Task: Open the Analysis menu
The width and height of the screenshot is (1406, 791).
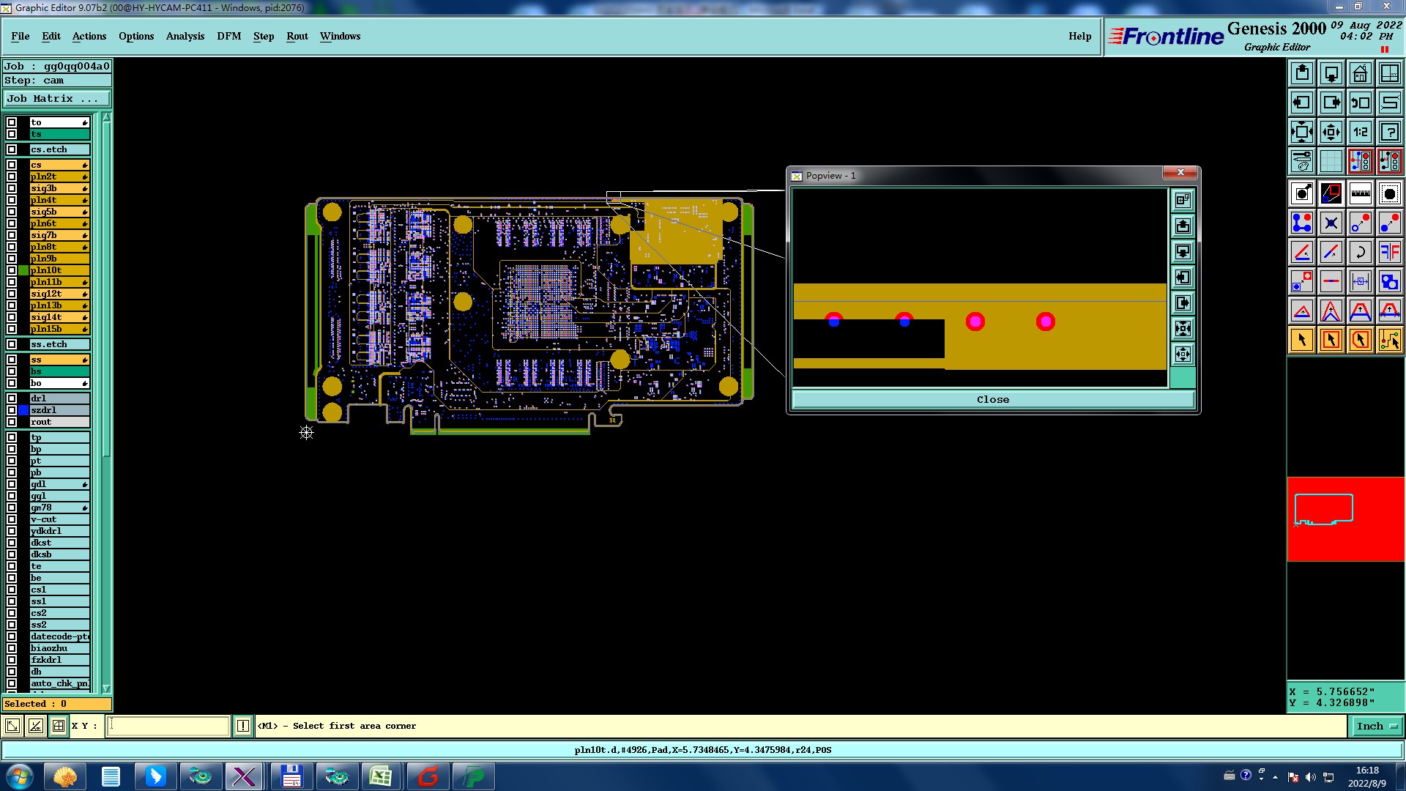Action: pos(185,36)
